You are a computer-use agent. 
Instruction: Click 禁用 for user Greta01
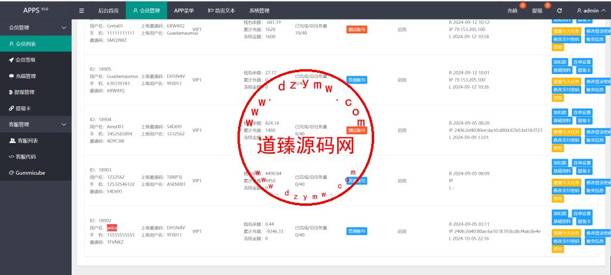[x=558, y=48]
